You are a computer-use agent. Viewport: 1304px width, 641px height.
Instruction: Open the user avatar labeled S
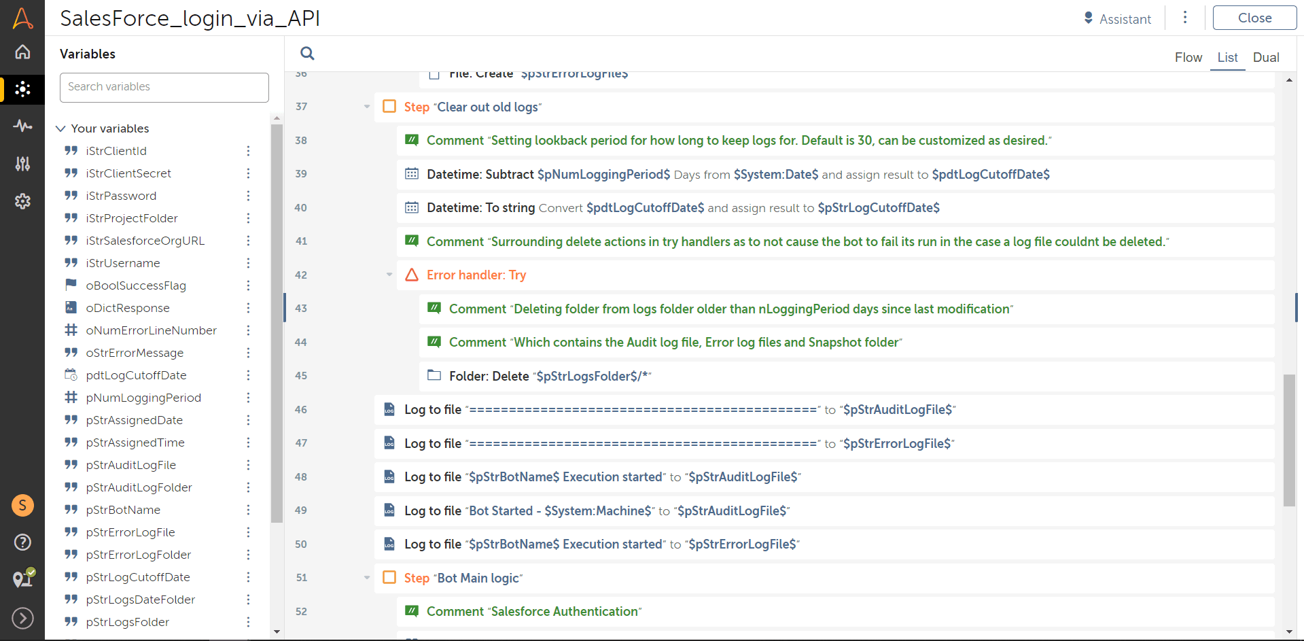coord(22,505)
